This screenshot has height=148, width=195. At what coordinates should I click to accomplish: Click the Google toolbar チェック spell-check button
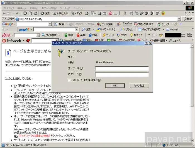163,24
